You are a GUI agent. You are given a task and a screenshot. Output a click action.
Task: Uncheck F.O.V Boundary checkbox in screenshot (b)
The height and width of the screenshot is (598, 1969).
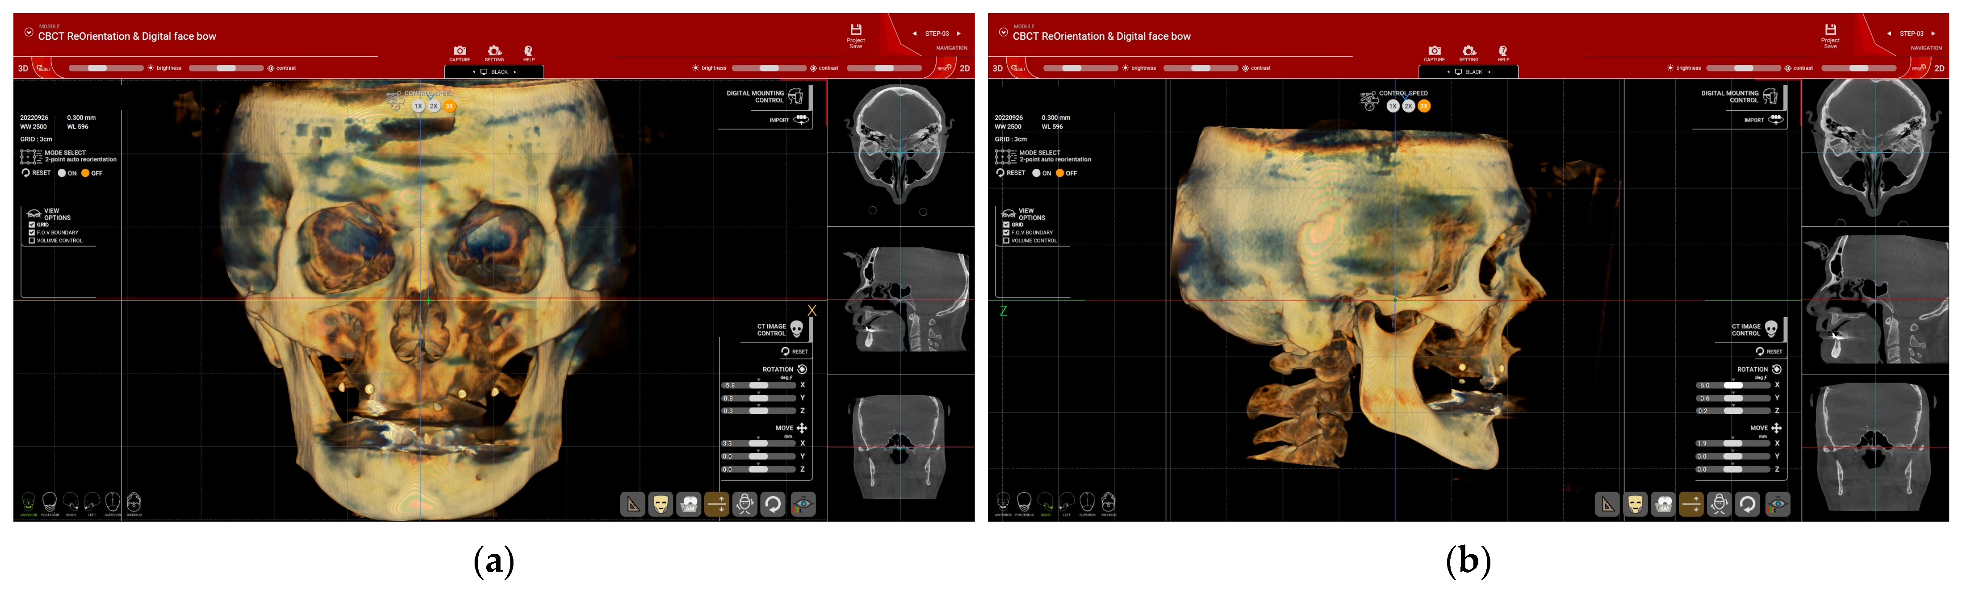click(x=1006, y=232)
